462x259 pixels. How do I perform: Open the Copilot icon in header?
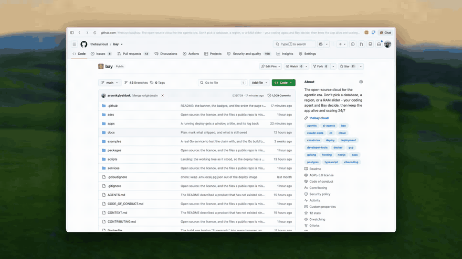click(321, 44)
